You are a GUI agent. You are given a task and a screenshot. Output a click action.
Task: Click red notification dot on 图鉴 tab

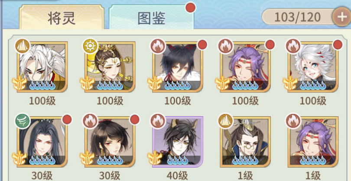click(x=191, y=8)
